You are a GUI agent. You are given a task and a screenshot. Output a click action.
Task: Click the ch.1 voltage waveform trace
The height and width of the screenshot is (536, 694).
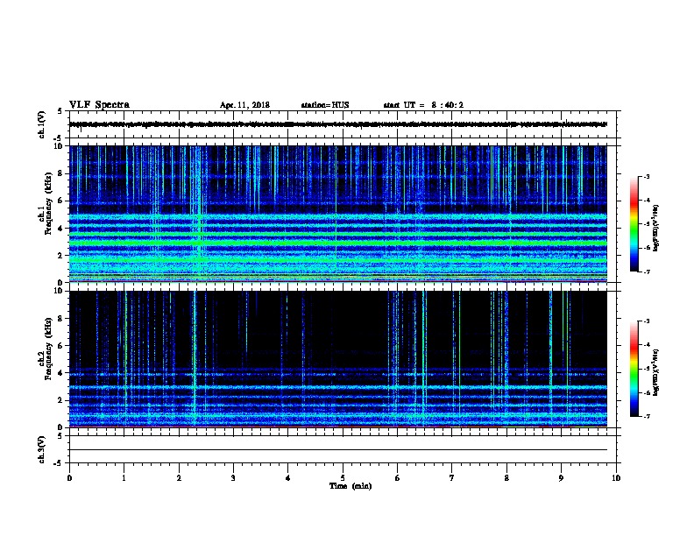[338, 124]
